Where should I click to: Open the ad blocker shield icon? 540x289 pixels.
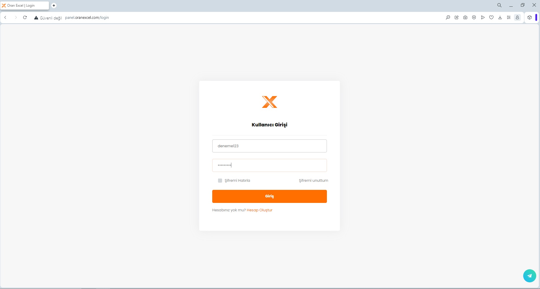pos(474,17)
